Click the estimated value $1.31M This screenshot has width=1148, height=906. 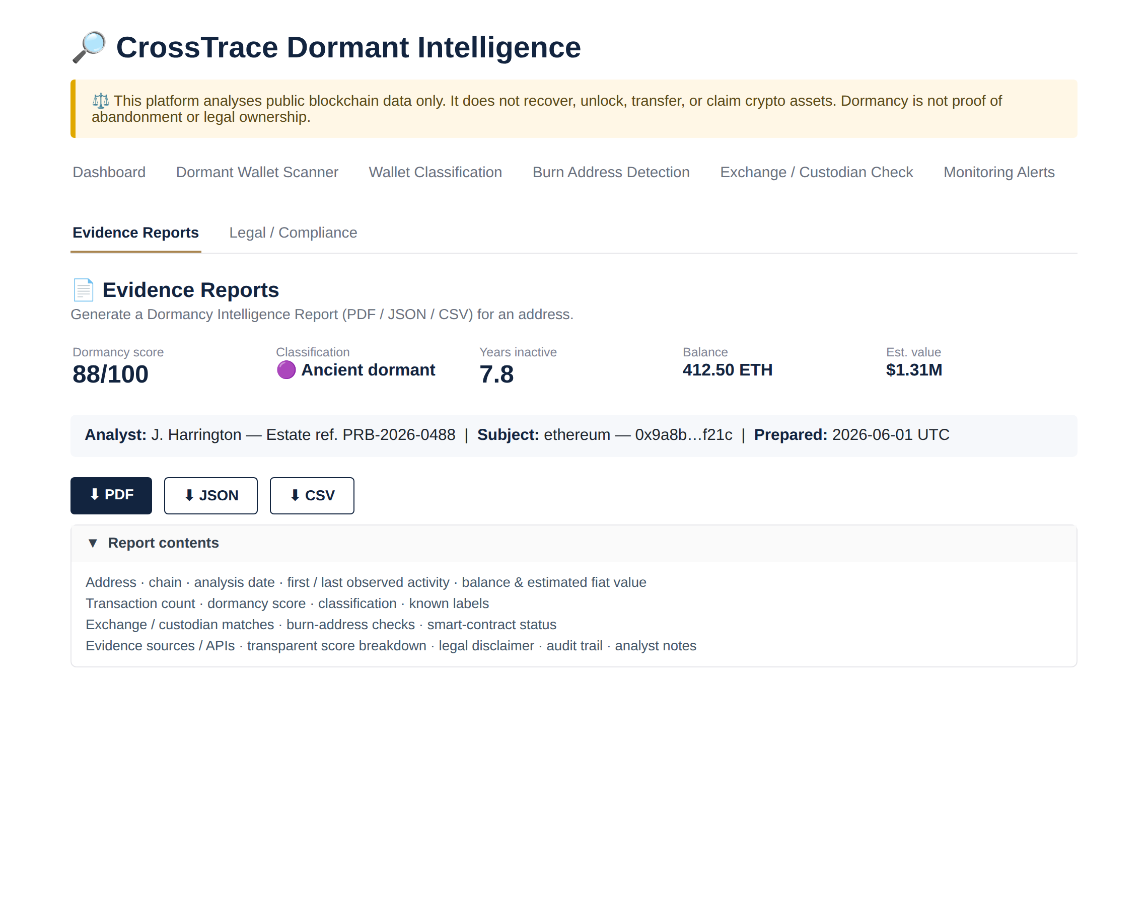point(913,370)
